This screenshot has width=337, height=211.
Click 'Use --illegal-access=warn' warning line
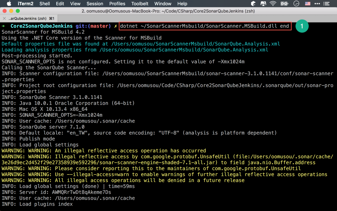point(164,175)
